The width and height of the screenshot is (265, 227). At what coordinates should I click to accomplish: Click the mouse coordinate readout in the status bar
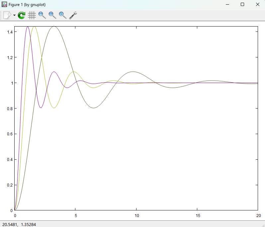coord(19,224)
